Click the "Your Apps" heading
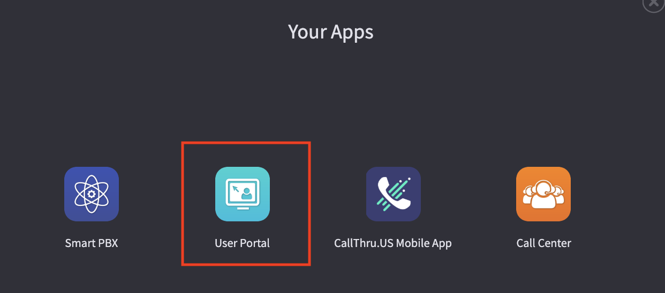 pyautogui.click(x=331, y=32)
